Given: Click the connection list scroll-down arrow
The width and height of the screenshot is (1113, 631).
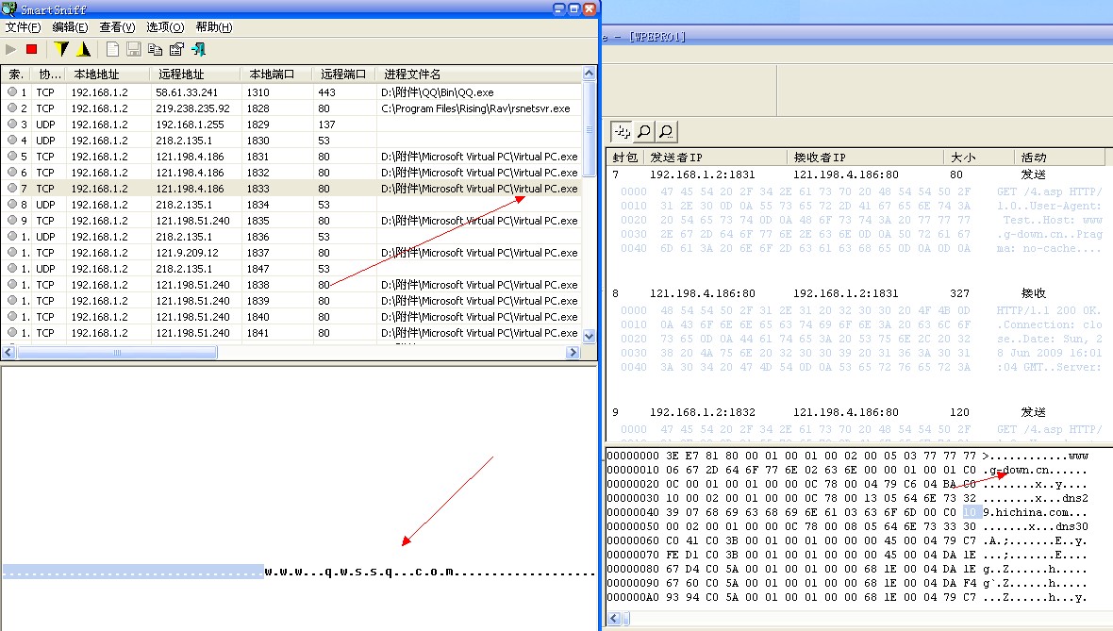Looking at the screenshot, I should [589, 336].
